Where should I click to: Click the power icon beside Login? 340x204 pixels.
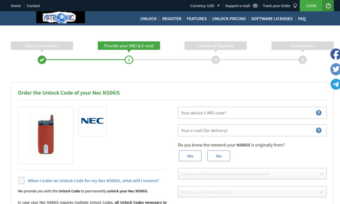click(x=328, y=6)
